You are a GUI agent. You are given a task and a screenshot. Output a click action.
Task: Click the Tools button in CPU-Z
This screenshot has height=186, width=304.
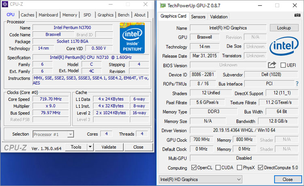click(x=76, y=147)
